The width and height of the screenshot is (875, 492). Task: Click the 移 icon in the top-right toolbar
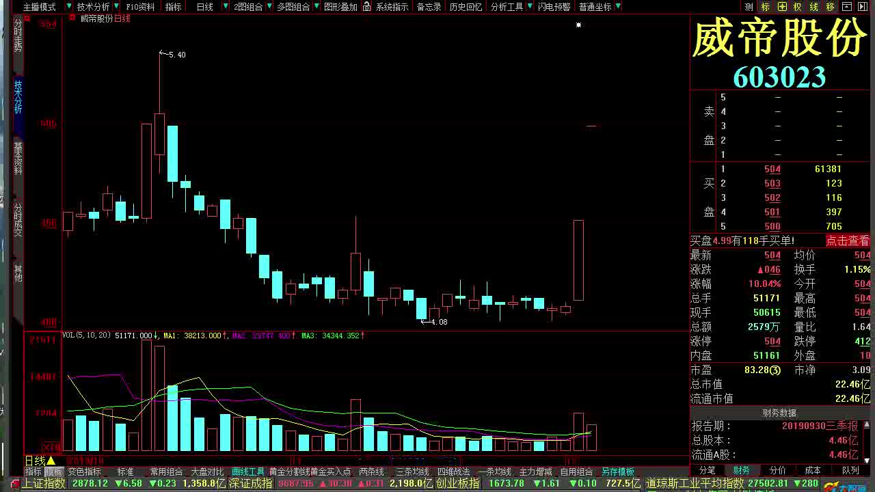coord(830,6)
